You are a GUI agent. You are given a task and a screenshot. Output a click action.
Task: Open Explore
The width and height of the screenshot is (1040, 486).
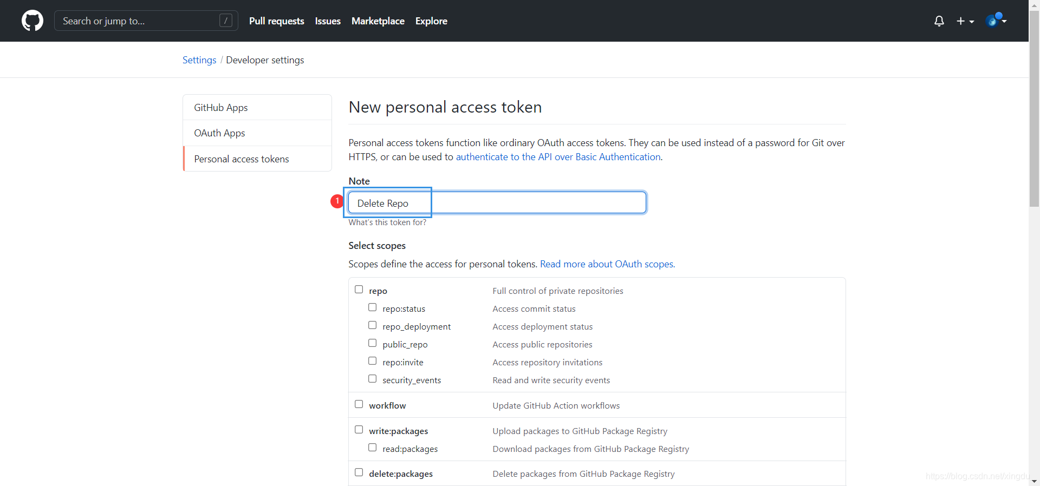(x=431, y=21)
